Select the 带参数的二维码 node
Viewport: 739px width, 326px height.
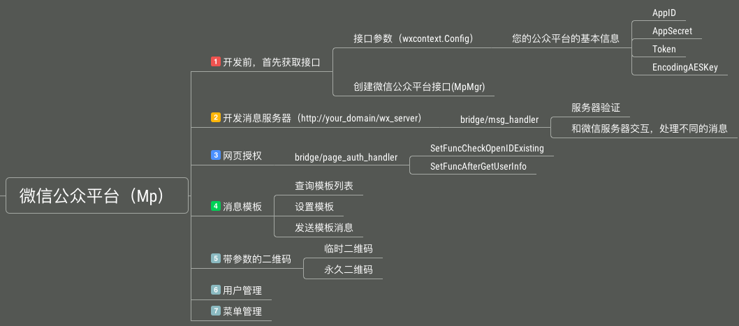click(x=257, y=259)
